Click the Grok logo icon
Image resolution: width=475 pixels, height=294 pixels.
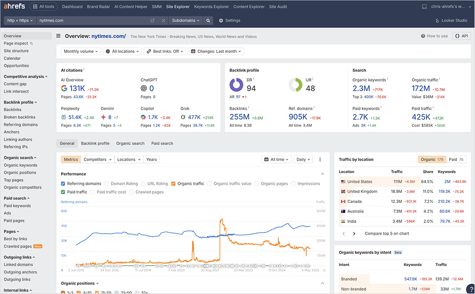point(183,117)
